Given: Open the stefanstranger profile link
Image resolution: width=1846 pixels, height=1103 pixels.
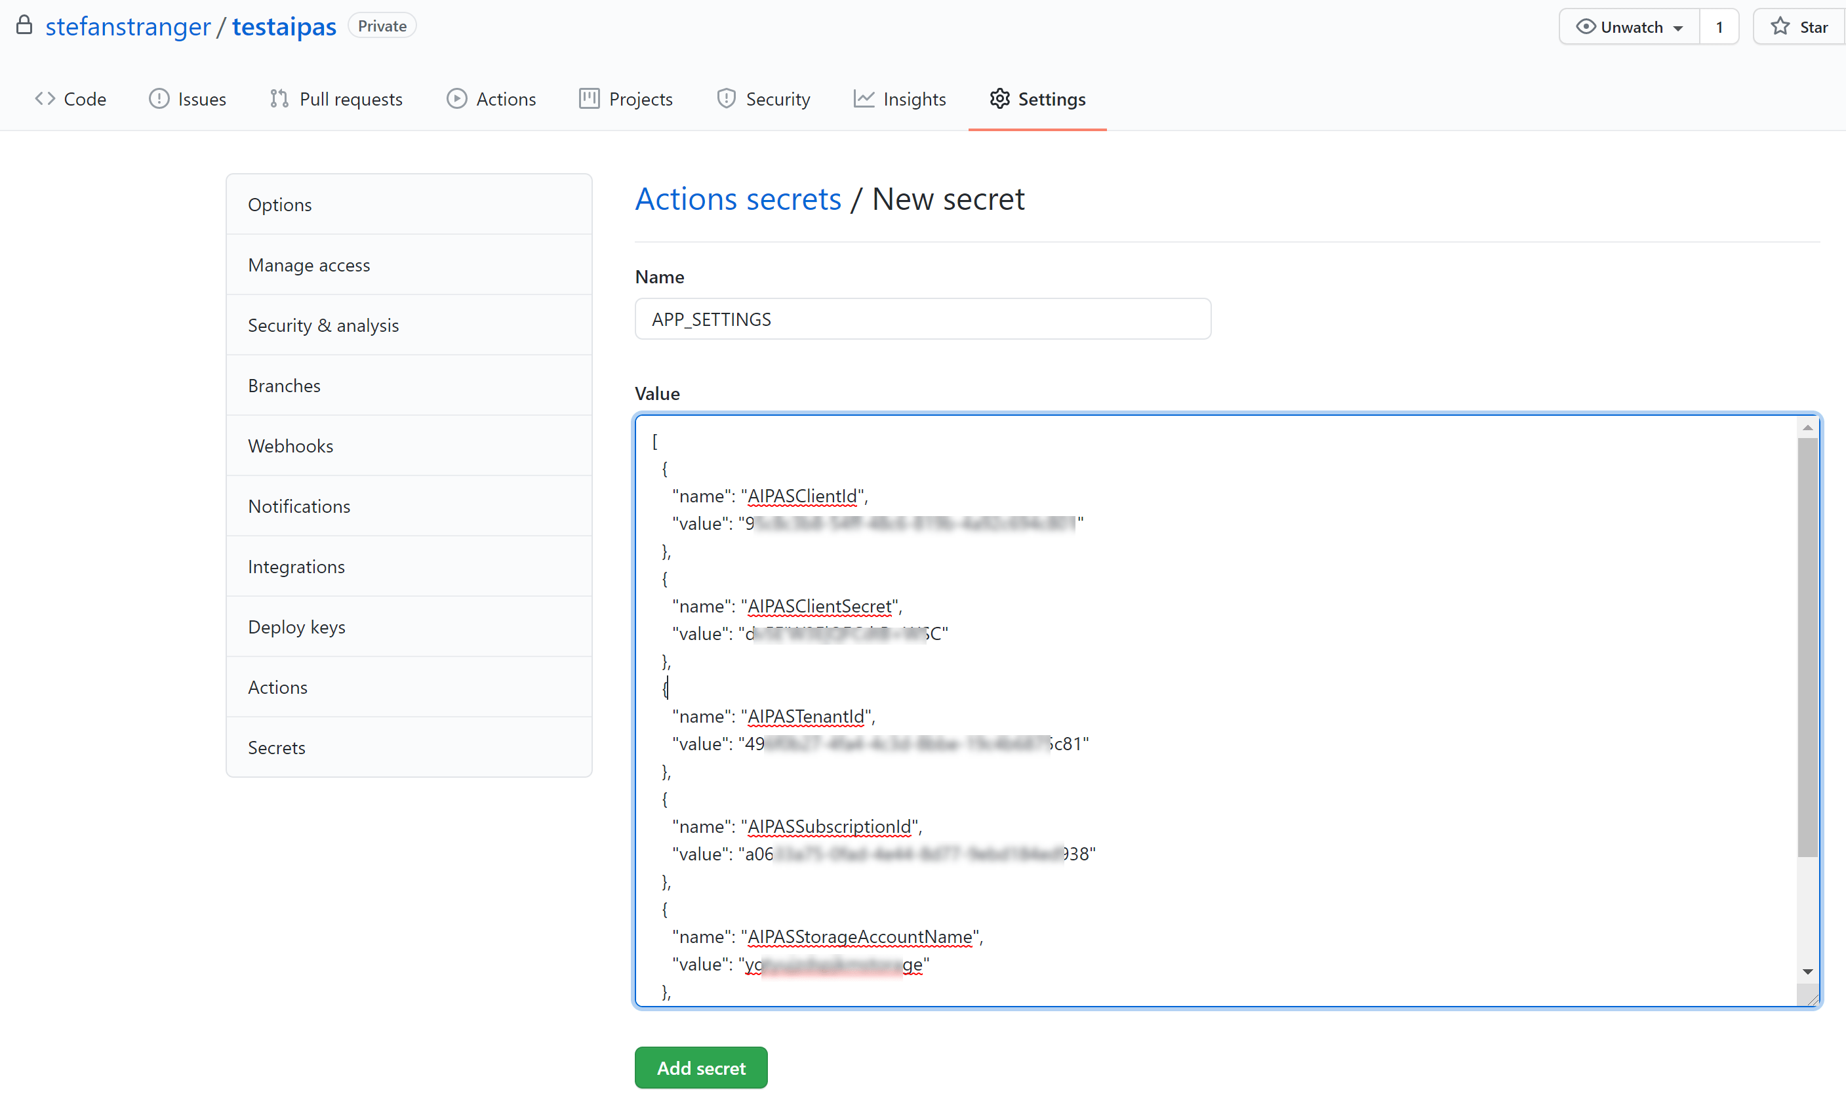Looking at the screenshot, I should pos(128,27).
